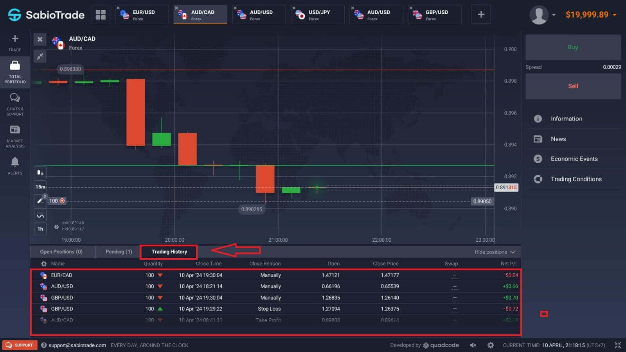This screenshot has height=352, width=626.
Task: Open the 1h timeframe selector
Action: [40, 229]
